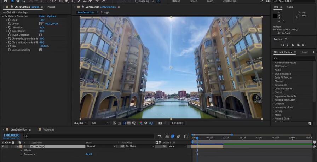Select the Eraser tool
This screenshot has width=317, height=162.
pyautogui.click(x=90, y=1)
